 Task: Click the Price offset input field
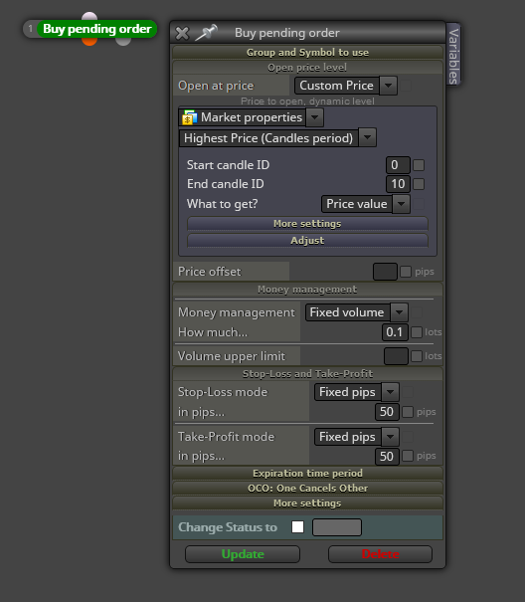click(x=385, y=272)
